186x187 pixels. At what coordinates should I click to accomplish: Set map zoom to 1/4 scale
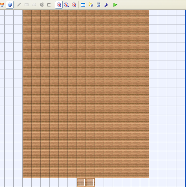(74, 5)
